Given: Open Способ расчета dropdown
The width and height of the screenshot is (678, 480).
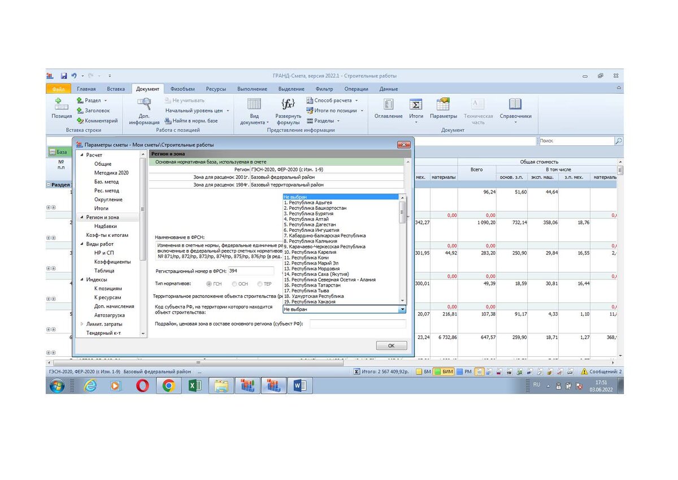Looking at the screenshot, I should 333,101.
